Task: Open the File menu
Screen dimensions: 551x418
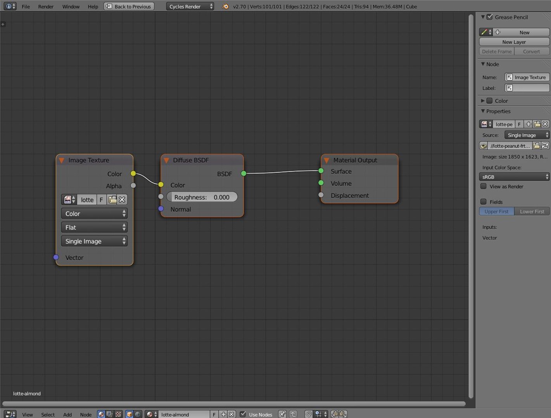Action: pos(26,7)
